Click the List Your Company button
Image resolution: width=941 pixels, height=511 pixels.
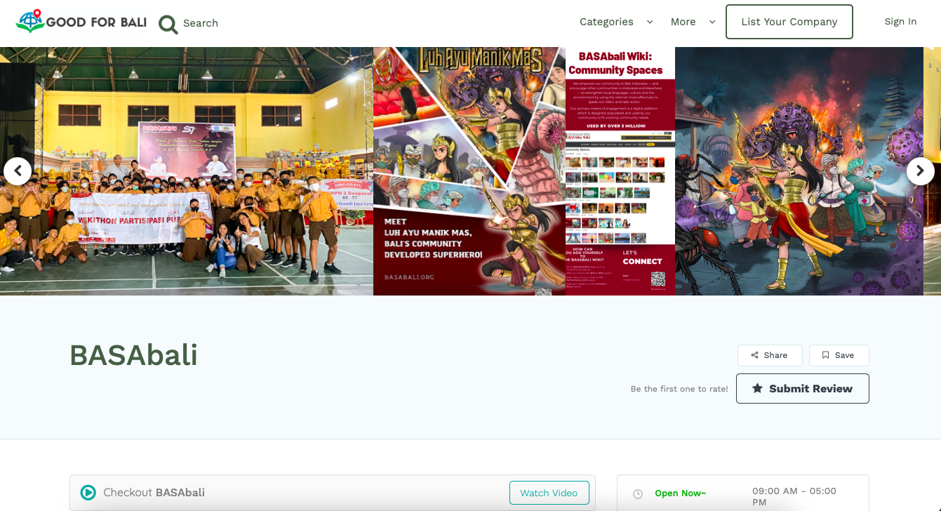point(789,22)
